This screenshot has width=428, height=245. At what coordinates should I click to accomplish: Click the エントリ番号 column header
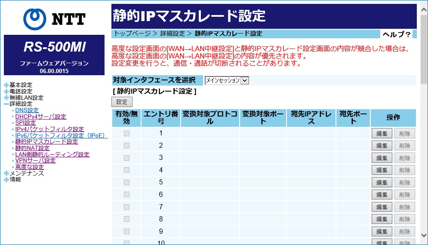161,118
